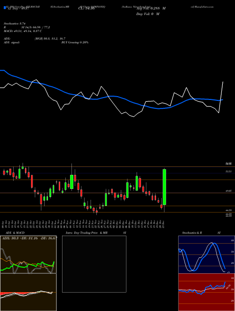Click the 'BUY Growing @ 20%' signal text
235x311 pixels.
tap(75, 42)
